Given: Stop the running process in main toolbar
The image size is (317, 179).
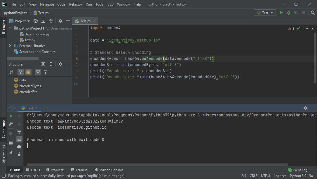Looking at the screenshot, I should (x=304, y=13).
